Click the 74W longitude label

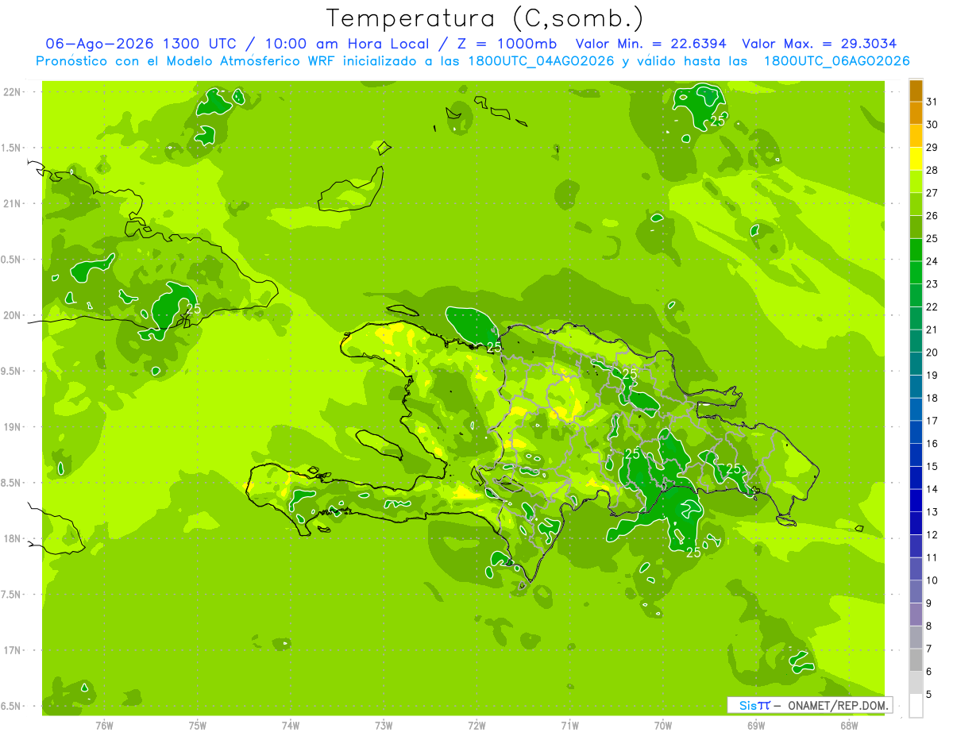[291, 725]
